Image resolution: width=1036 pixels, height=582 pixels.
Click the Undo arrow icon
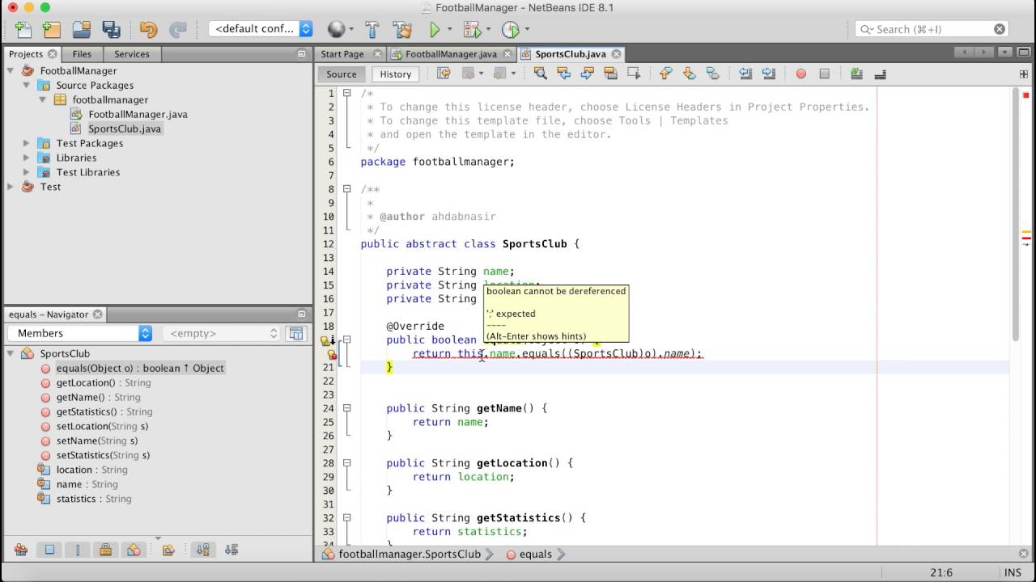click(x=148, y=30)
